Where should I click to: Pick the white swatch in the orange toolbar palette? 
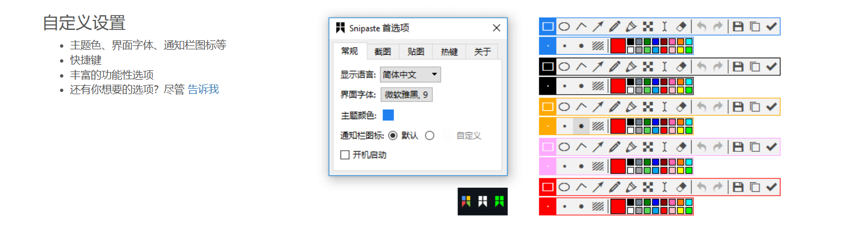(x=631, y=131)
